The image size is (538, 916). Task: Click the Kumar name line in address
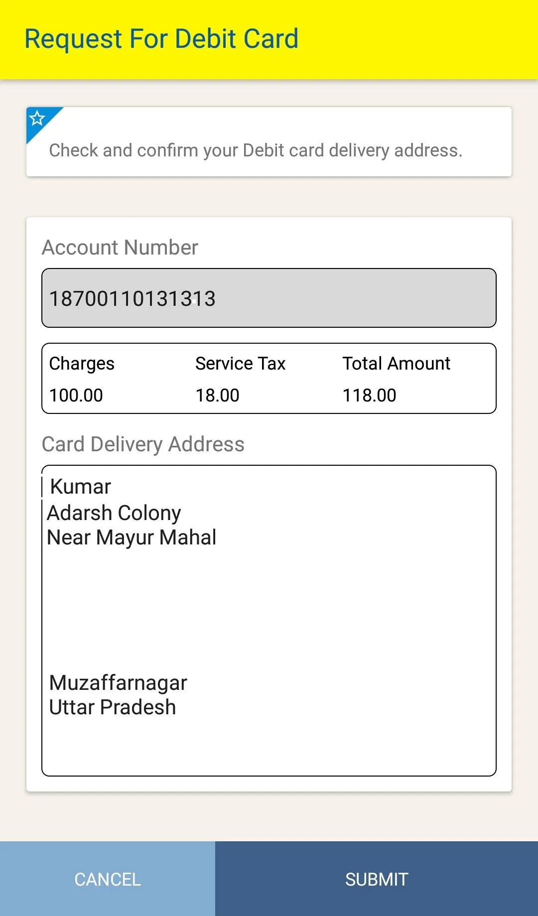[80, 487]
